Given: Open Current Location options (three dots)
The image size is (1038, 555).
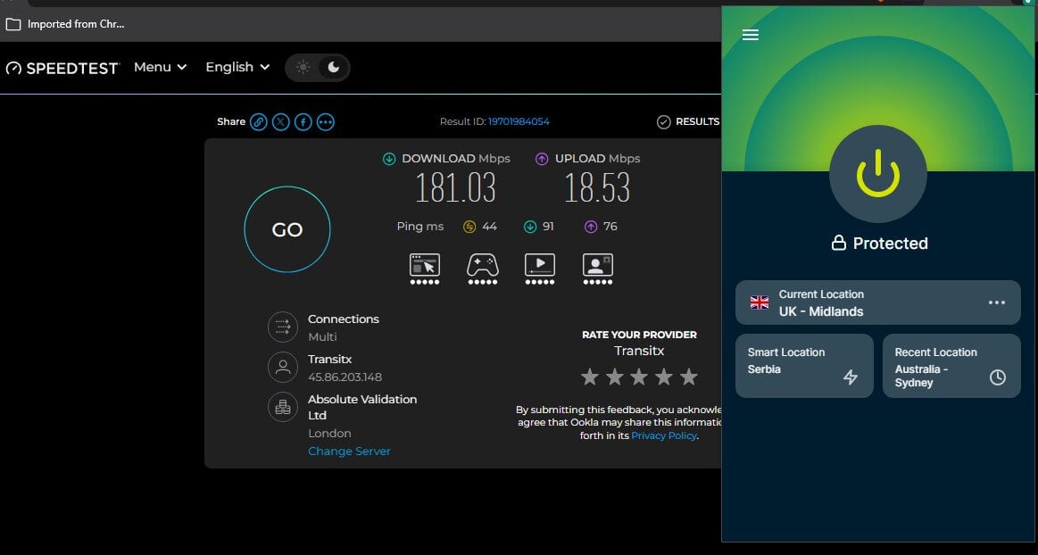Looking at the screenshot, I should point(996,302).
